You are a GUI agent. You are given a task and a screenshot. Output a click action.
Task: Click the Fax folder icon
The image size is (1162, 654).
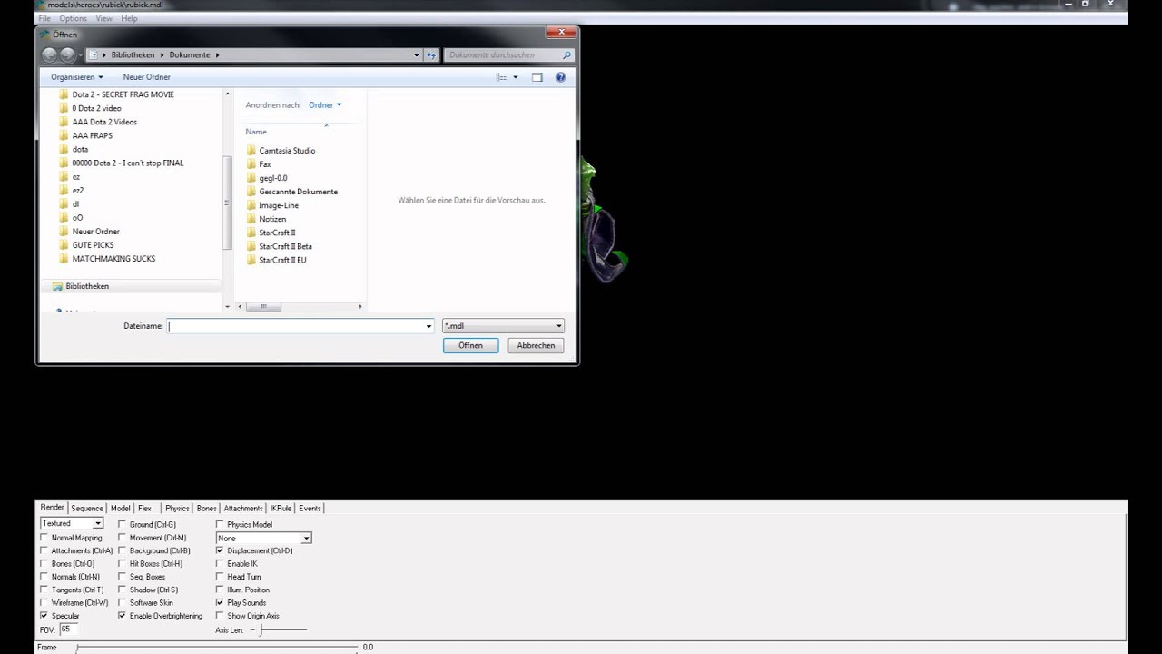[x=251, y=164]
